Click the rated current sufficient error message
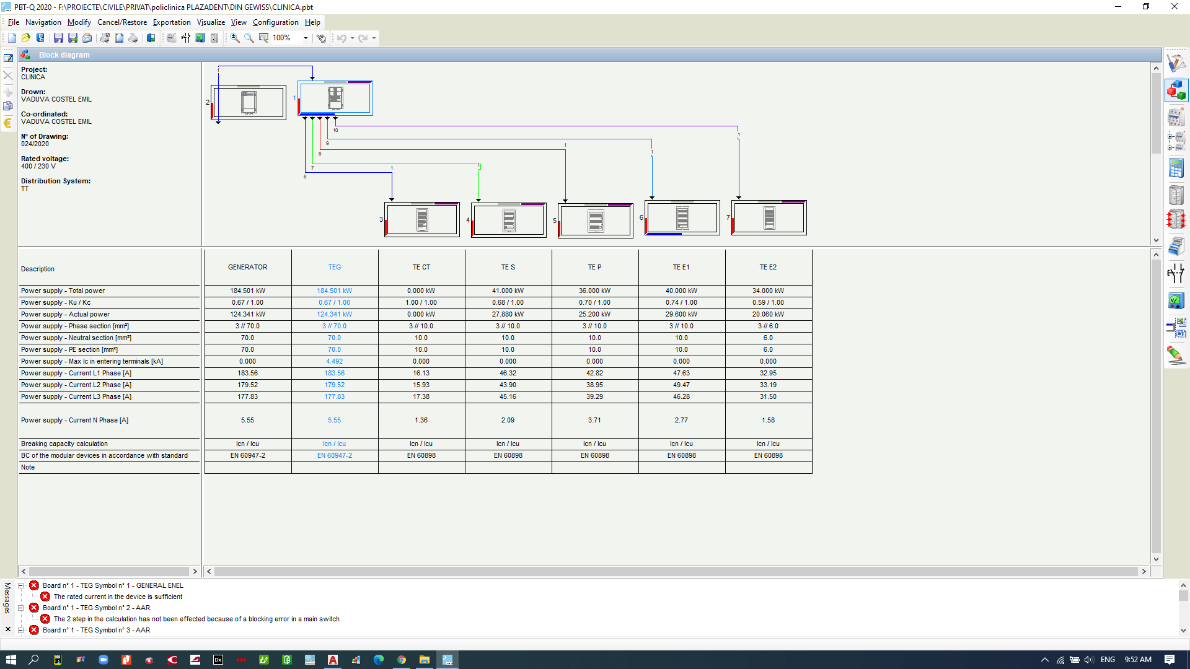1190x669 pixels. click(118, 597)
